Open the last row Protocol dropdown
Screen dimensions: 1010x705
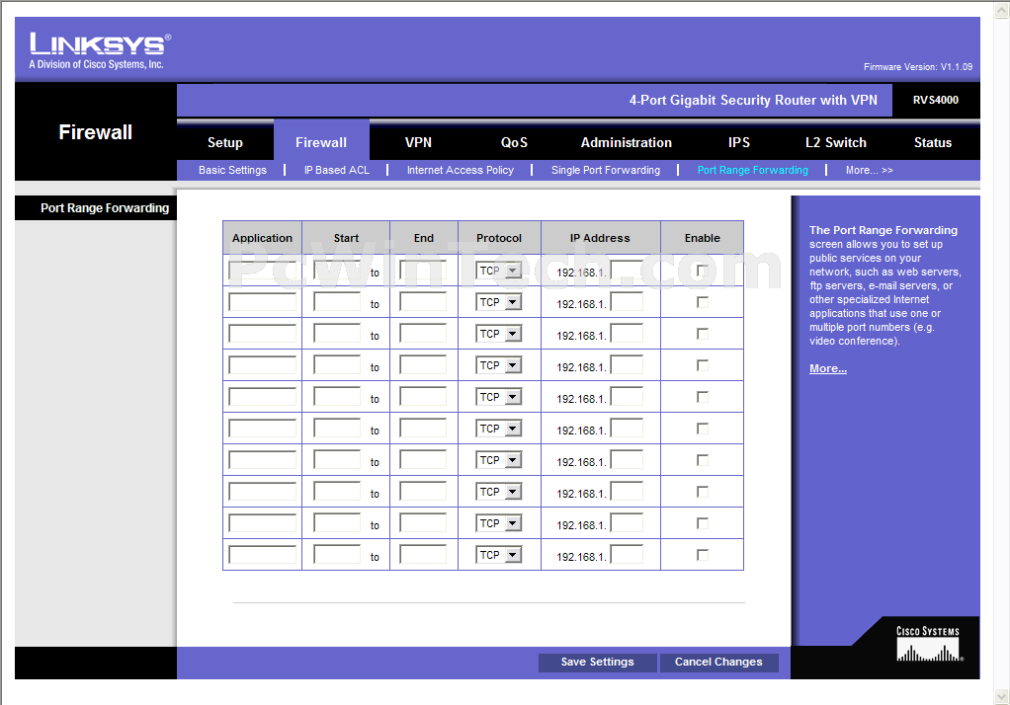point(499,554)
